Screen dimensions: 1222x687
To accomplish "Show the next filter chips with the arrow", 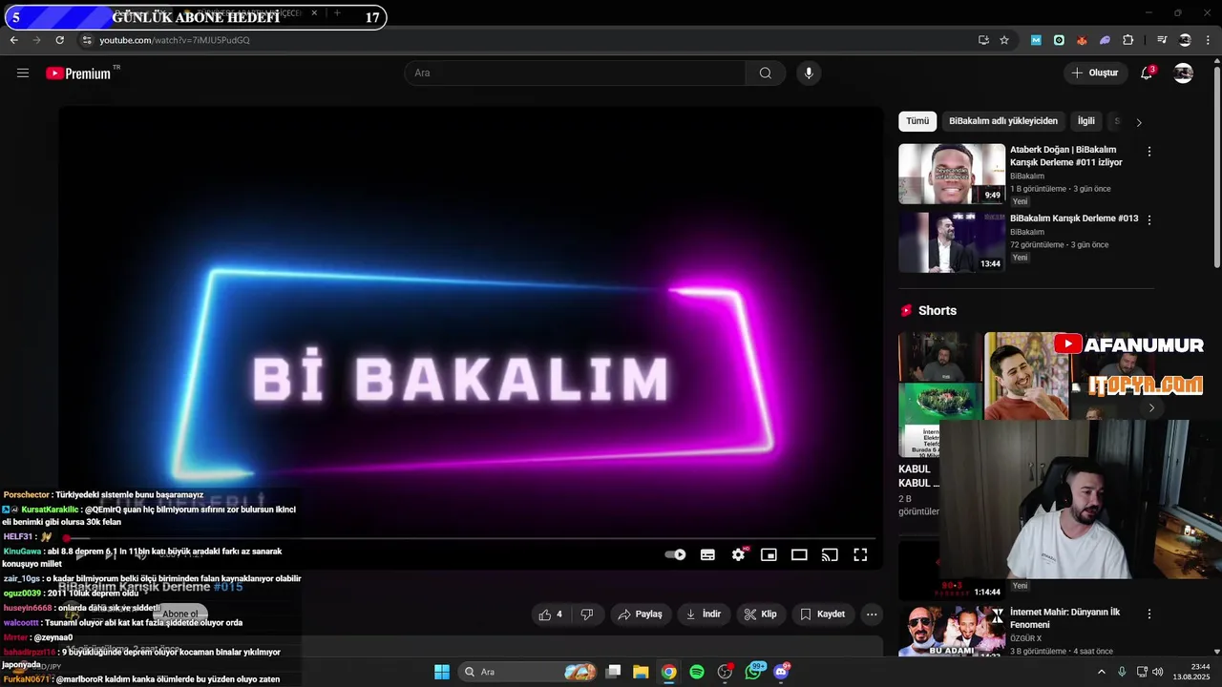I will click(1139, 122).
